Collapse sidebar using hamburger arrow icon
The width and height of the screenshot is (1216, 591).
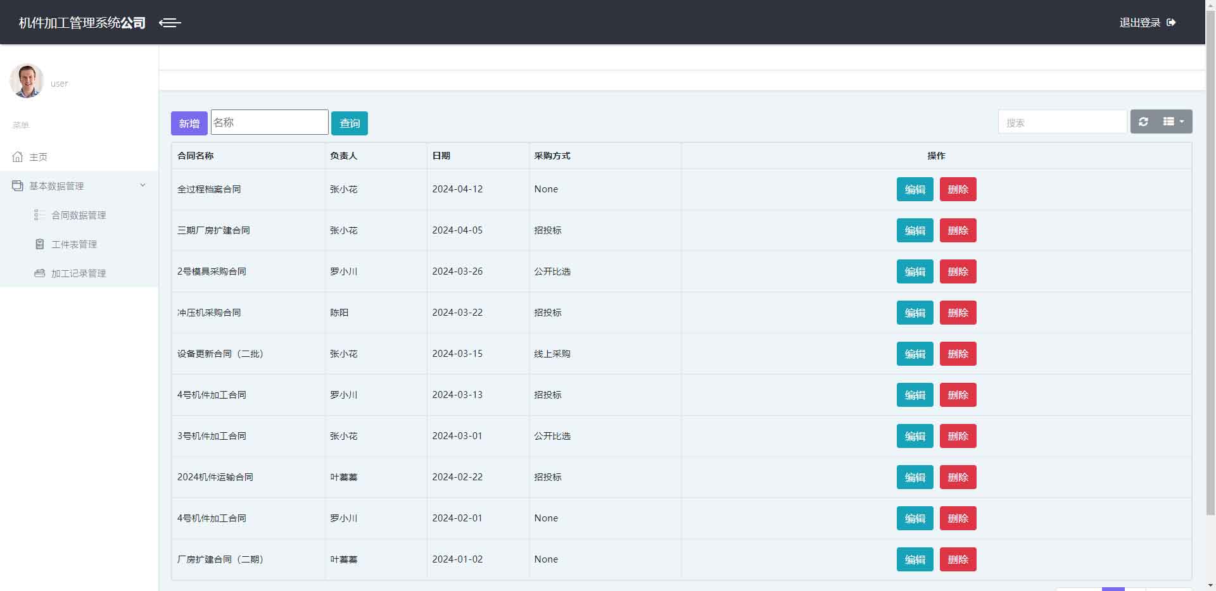(x=170, y=23)
